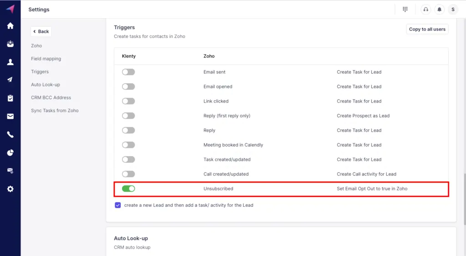Click the page vertical scrollbar
Screen dimensions: 466x256
tap(464, 199)
